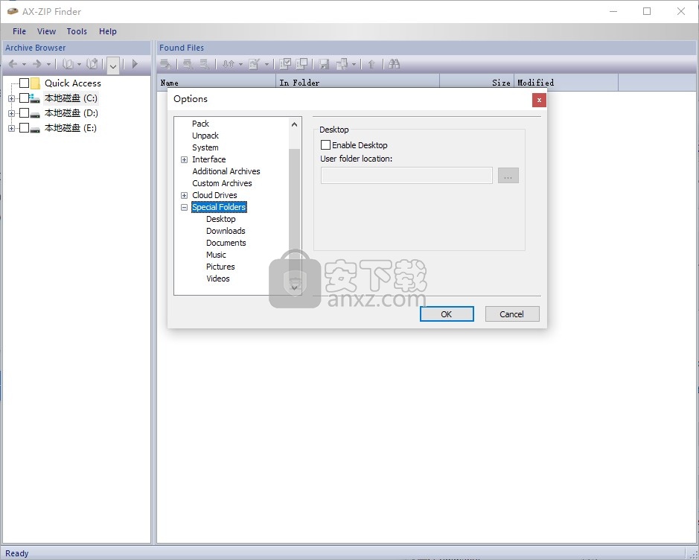Expand the E: drive tree node
699x560 pixels.
pyautogui.click(x=12, y=128)
